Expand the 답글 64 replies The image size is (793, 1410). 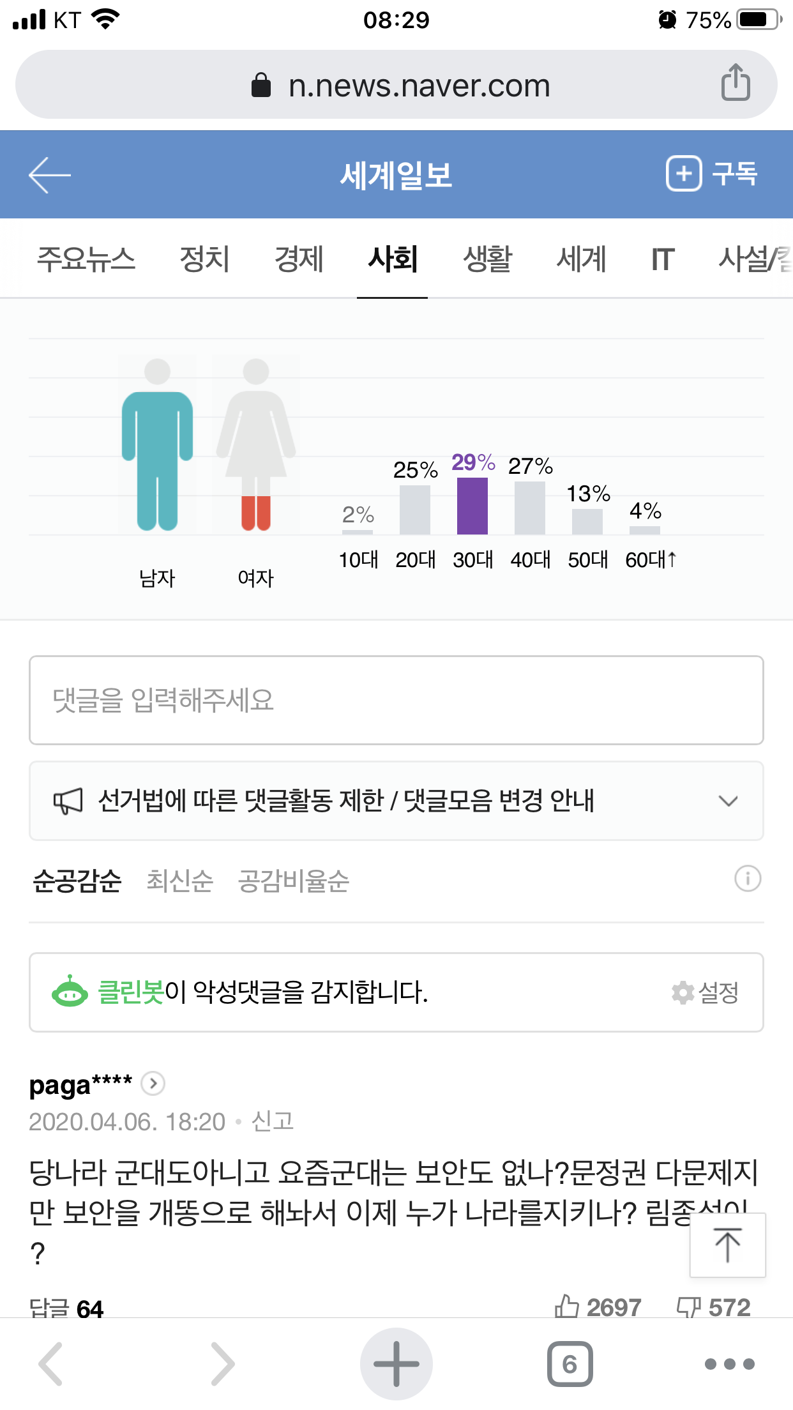66,1308
